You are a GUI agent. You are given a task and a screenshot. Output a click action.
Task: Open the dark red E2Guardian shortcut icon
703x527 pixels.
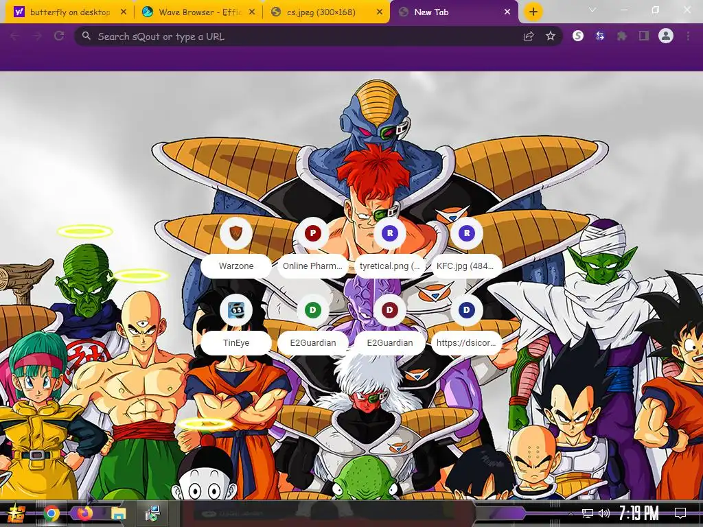click(390, 310)
